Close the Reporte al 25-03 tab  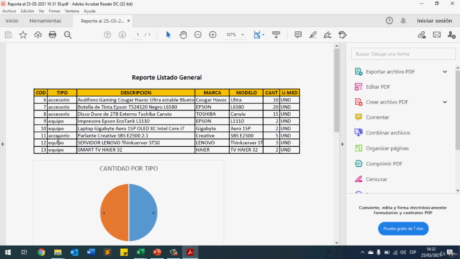point(129,21)
